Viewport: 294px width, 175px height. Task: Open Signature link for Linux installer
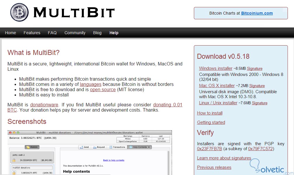(260, 103)
